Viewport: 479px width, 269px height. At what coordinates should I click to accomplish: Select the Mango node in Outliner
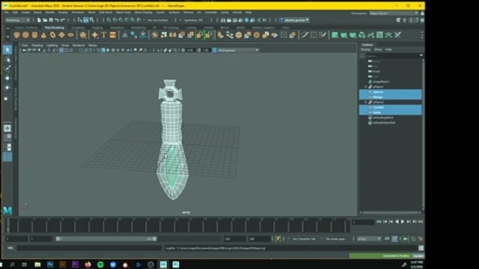coord(391,97)
